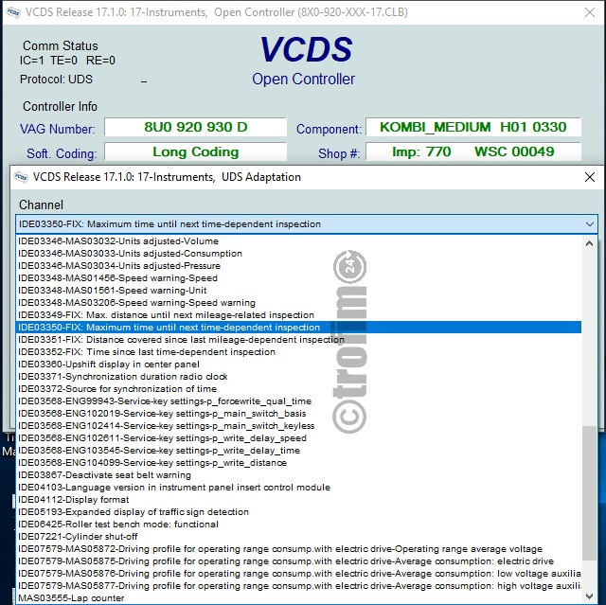Select IDE07221-Cylinder shut-off

coord(299,537)
